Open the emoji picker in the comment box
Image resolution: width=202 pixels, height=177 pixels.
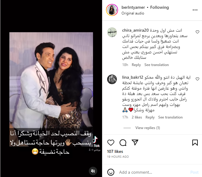coord(111,172)
